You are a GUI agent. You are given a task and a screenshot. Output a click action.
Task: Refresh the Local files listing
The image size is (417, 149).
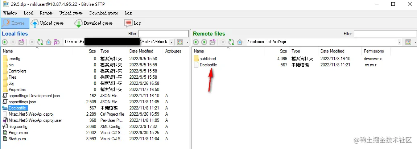(x=40, y=42)
